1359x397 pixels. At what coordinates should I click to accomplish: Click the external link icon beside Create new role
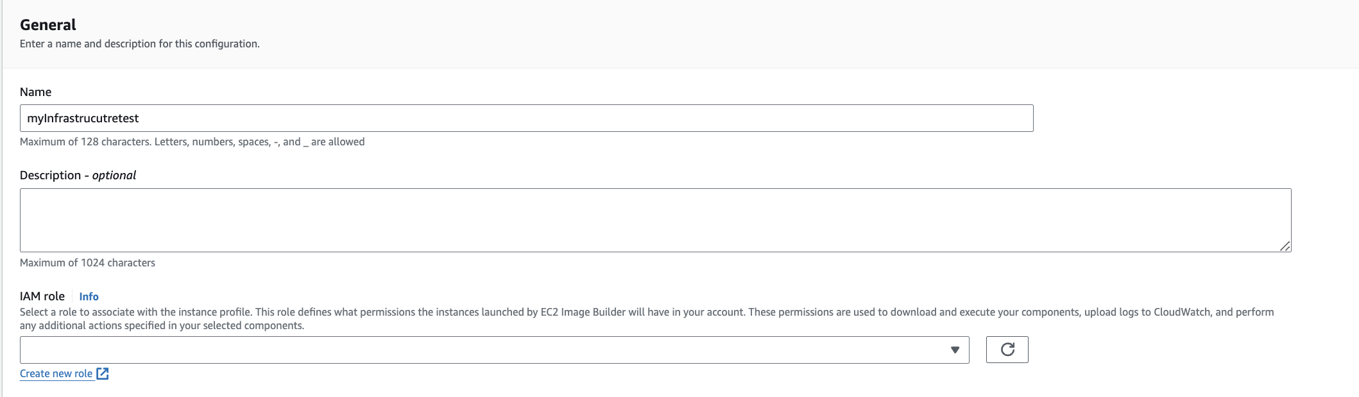click(x=103, y=374)
